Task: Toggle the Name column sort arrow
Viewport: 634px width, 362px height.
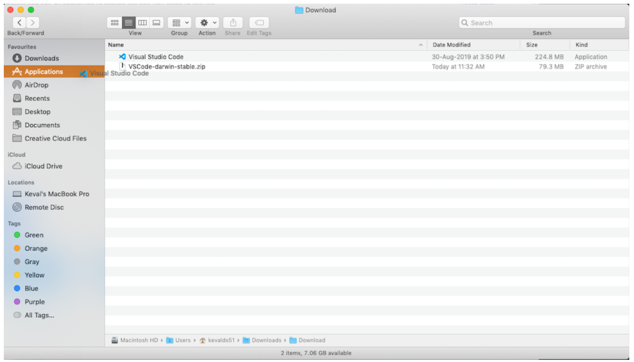Action: [x=421, y=45]
